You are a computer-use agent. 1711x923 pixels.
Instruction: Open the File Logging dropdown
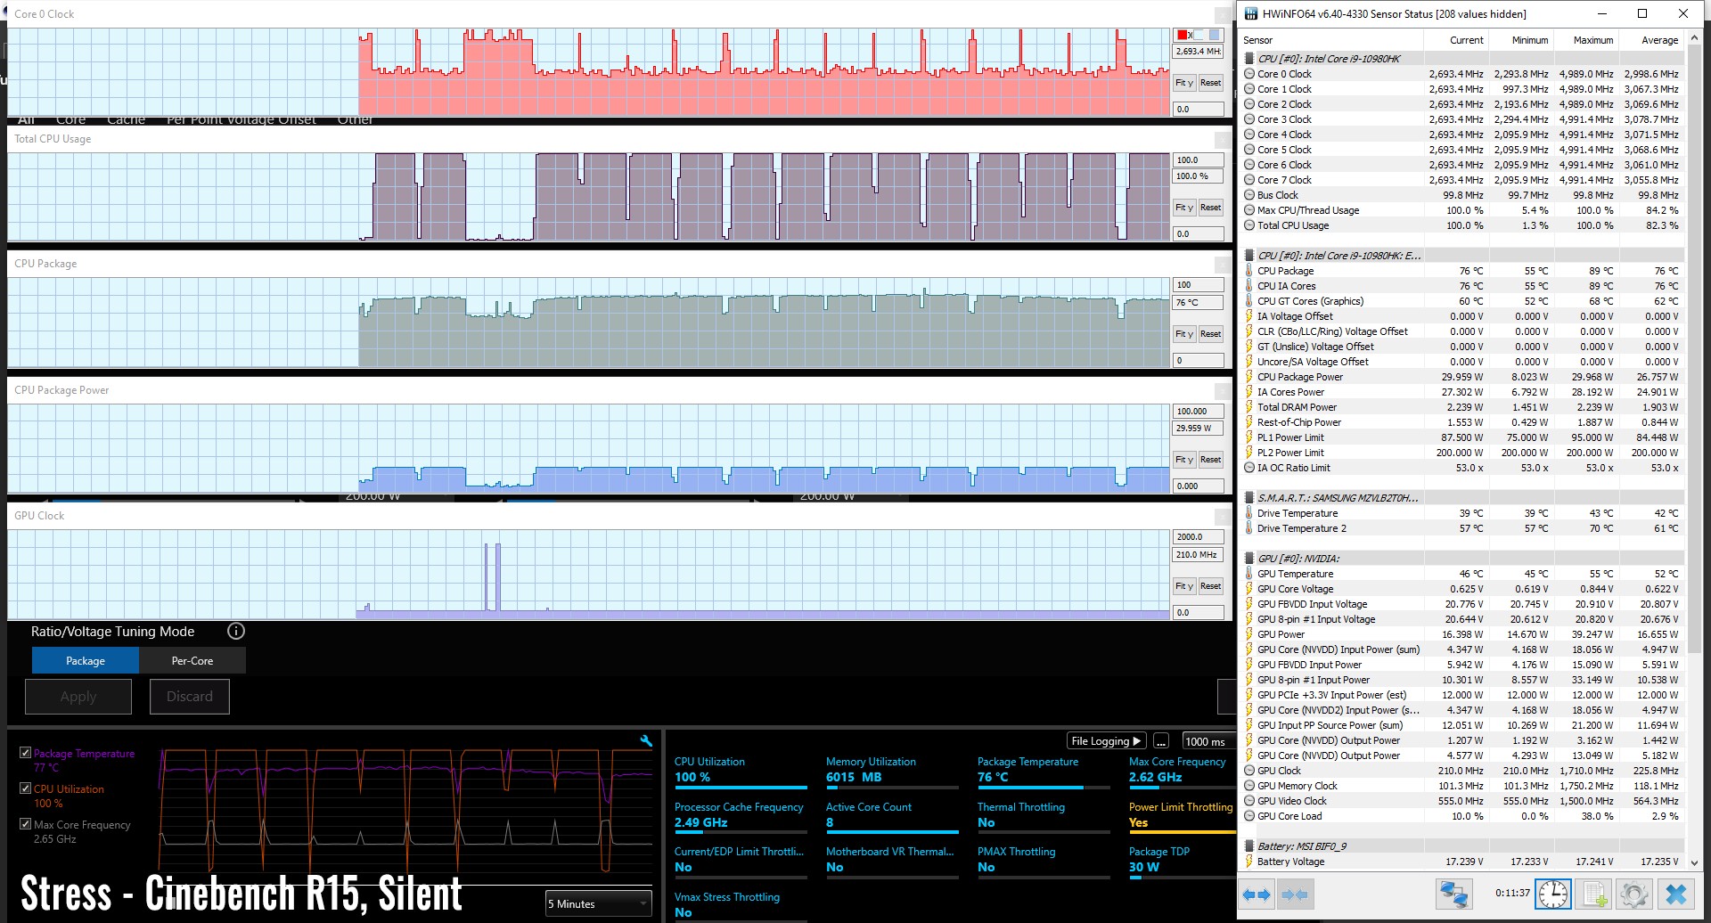[1105, 741]
